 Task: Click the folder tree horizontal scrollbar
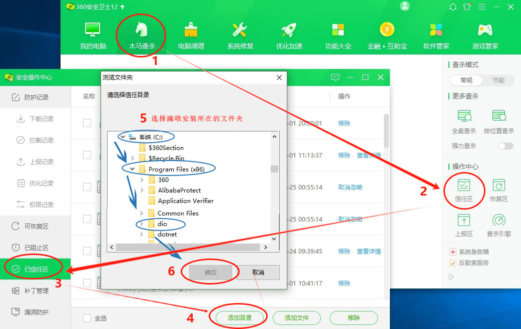point(190,247)
